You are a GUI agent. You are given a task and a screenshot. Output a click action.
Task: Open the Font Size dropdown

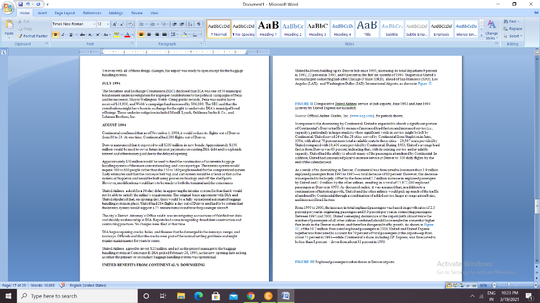point(108,24)
